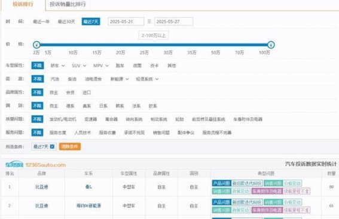Select 不限 in the 车型属性 row

pos(38,66)
